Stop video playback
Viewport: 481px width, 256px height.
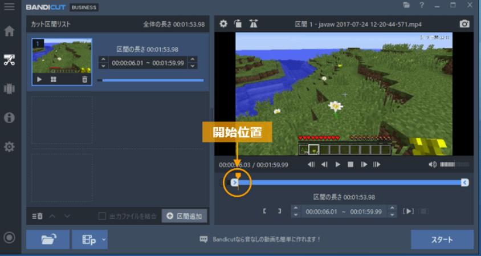tap(350, 165)
